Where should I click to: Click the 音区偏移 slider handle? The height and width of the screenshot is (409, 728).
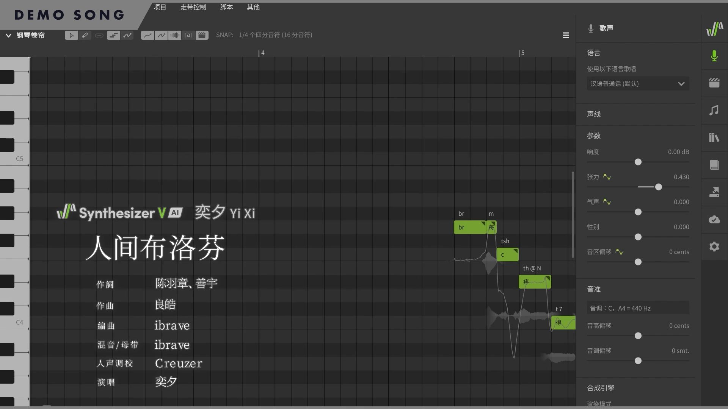tap(638, 262)
